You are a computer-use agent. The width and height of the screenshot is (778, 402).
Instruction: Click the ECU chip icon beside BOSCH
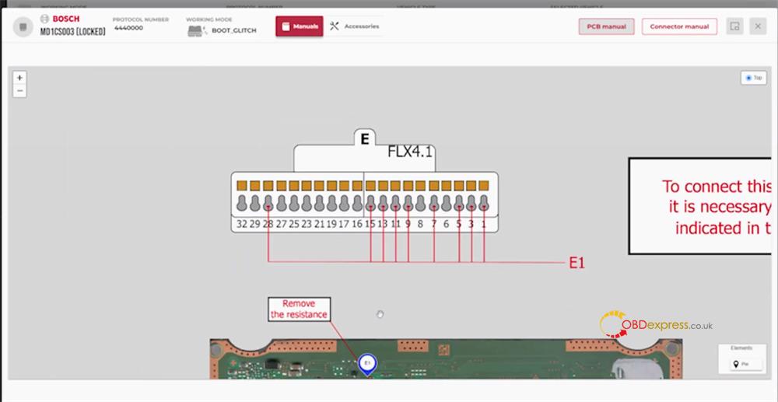point(23,26)
